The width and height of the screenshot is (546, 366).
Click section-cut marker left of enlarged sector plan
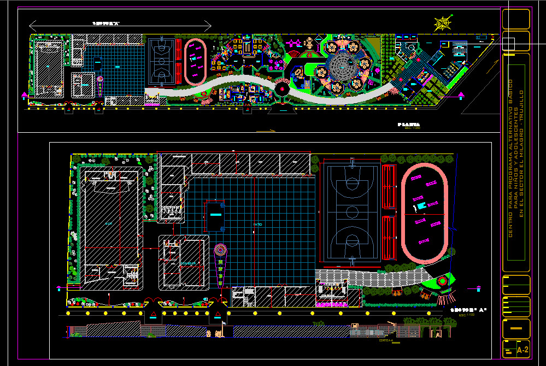click(x=59, y=288)
